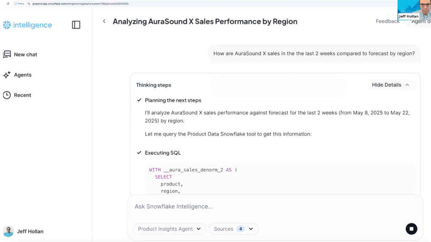Select the Recent menu entry
This screenshot has width=431, height=242.
23,95
